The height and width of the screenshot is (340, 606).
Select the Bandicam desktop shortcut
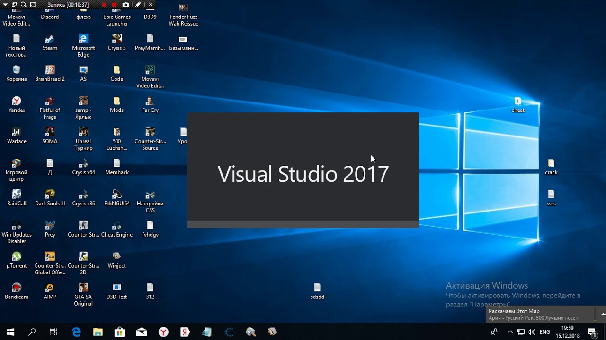[x=17, y=292]
